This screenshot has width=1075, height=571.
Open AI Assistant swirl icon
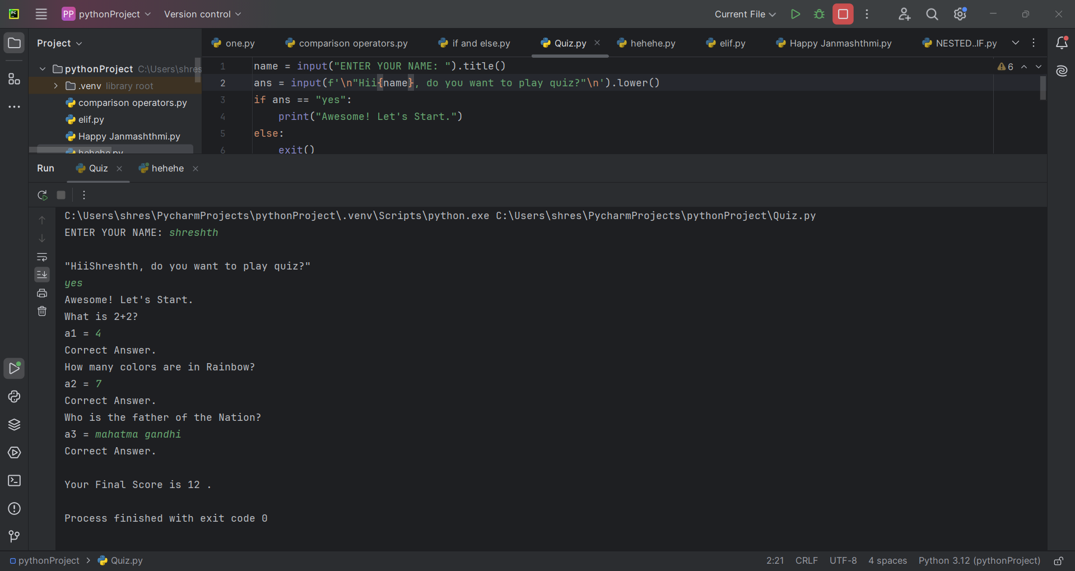1062,71
